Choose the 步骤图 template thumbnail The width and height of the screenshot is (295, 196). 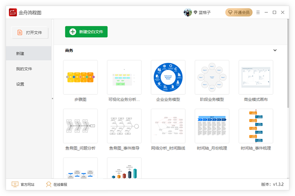81,77
